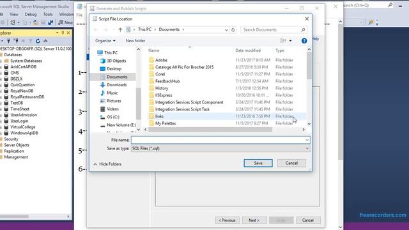
Task: Click Next in the Generate Scripts wizard
Action: coord(254,220)
